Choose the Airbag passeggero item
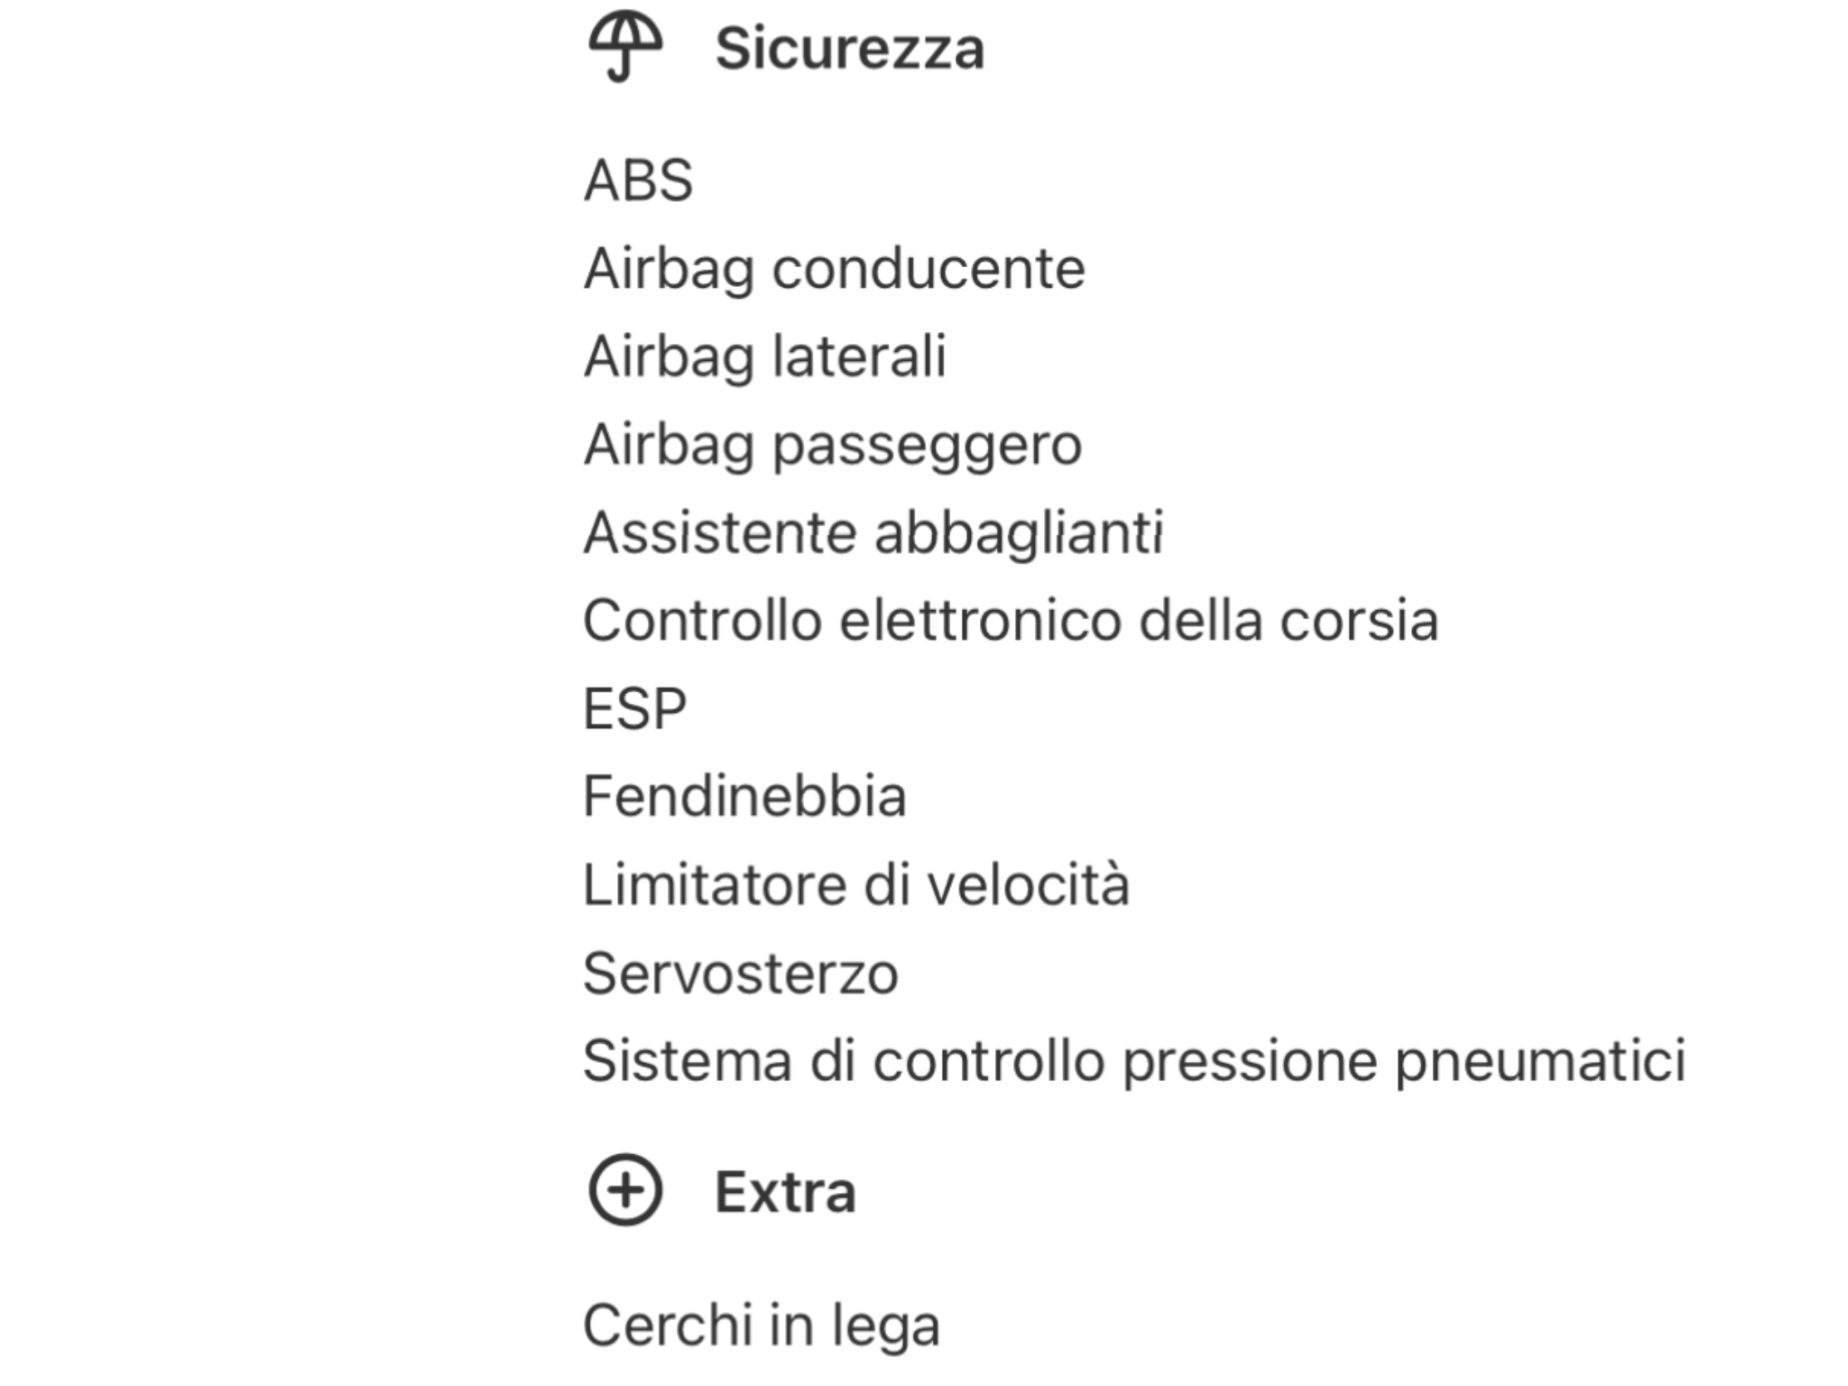The width and height of the screenshot is (1848, 1386). [832, 445]
